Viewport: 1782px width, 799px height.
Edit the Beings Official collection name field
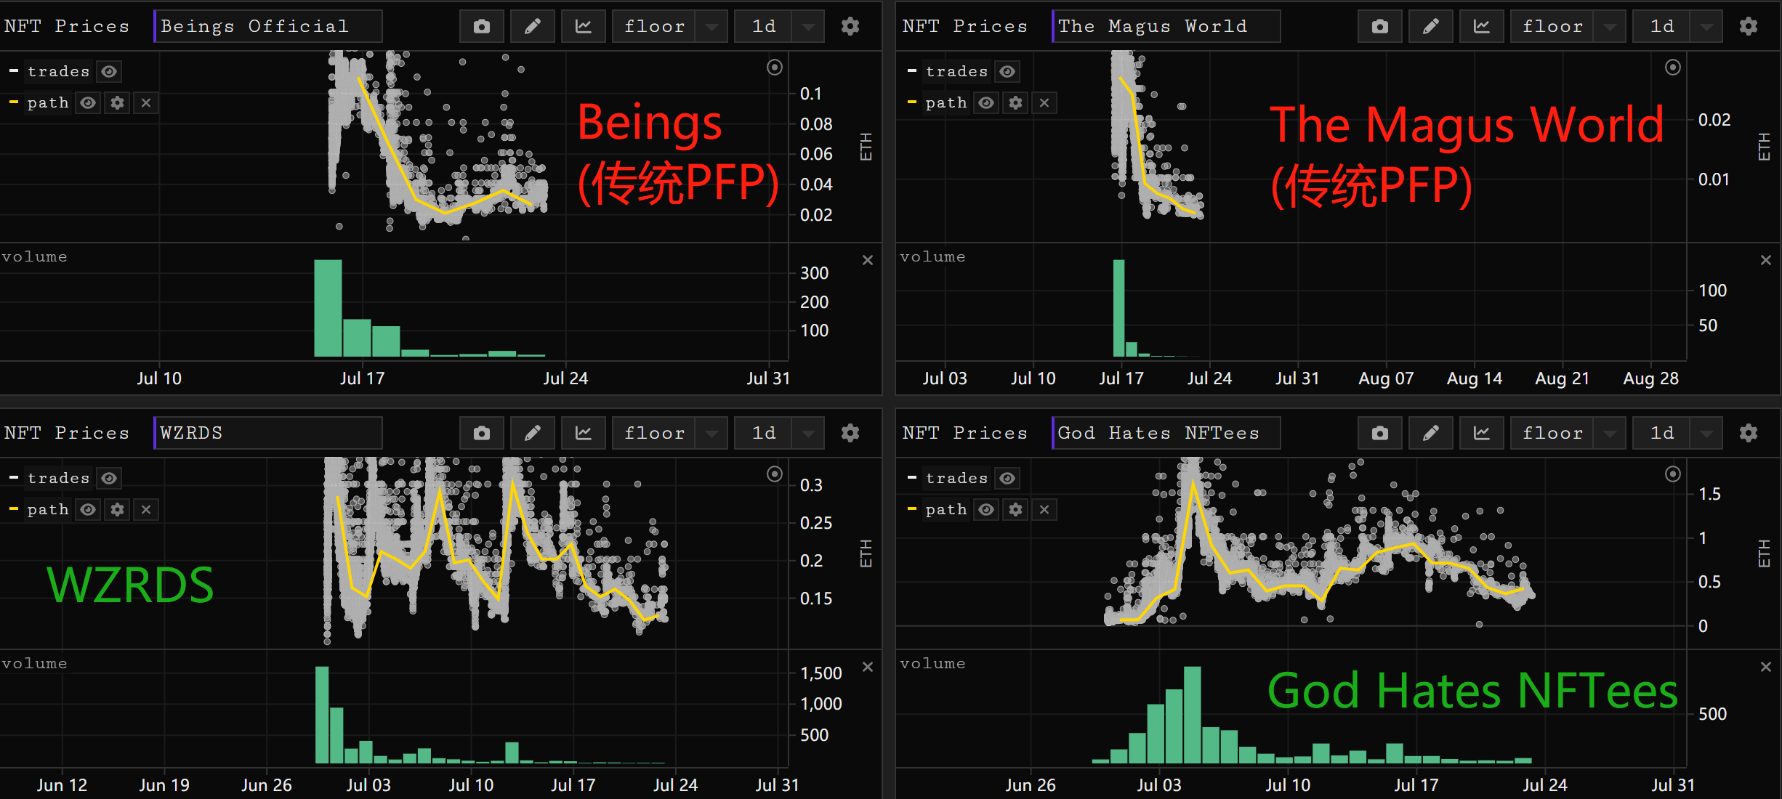(x=268, y=27)
